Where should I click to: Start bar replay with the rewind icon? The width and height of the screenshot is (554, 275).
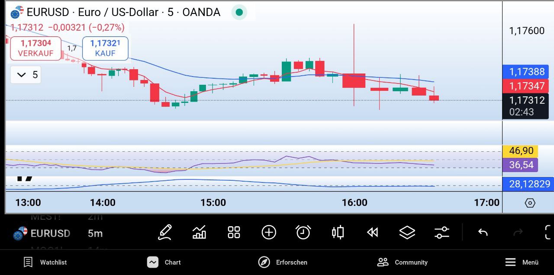[372, 233]
